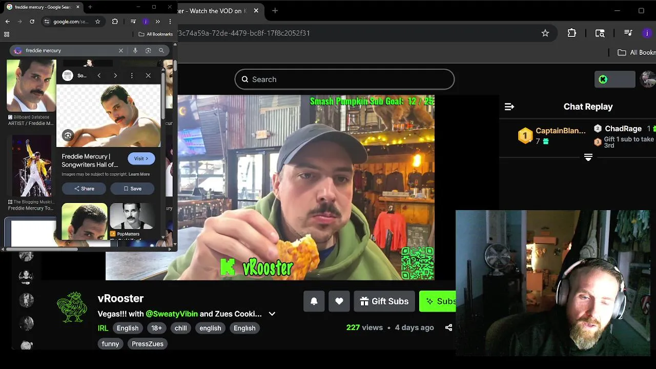Click the Lens search icon on preview image
This screenshot has width=656, height=369.
(x=67, y=135)
